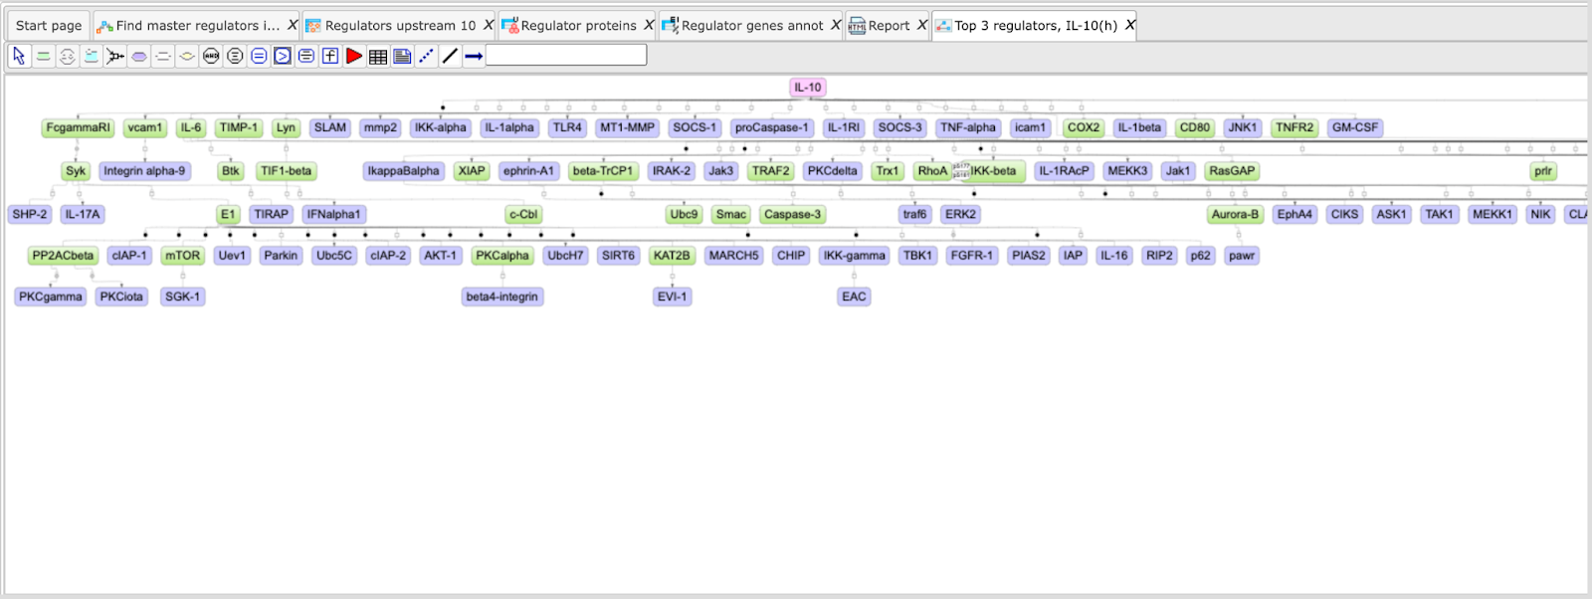Click the SHP-2 node

click(x=30, y=214)
